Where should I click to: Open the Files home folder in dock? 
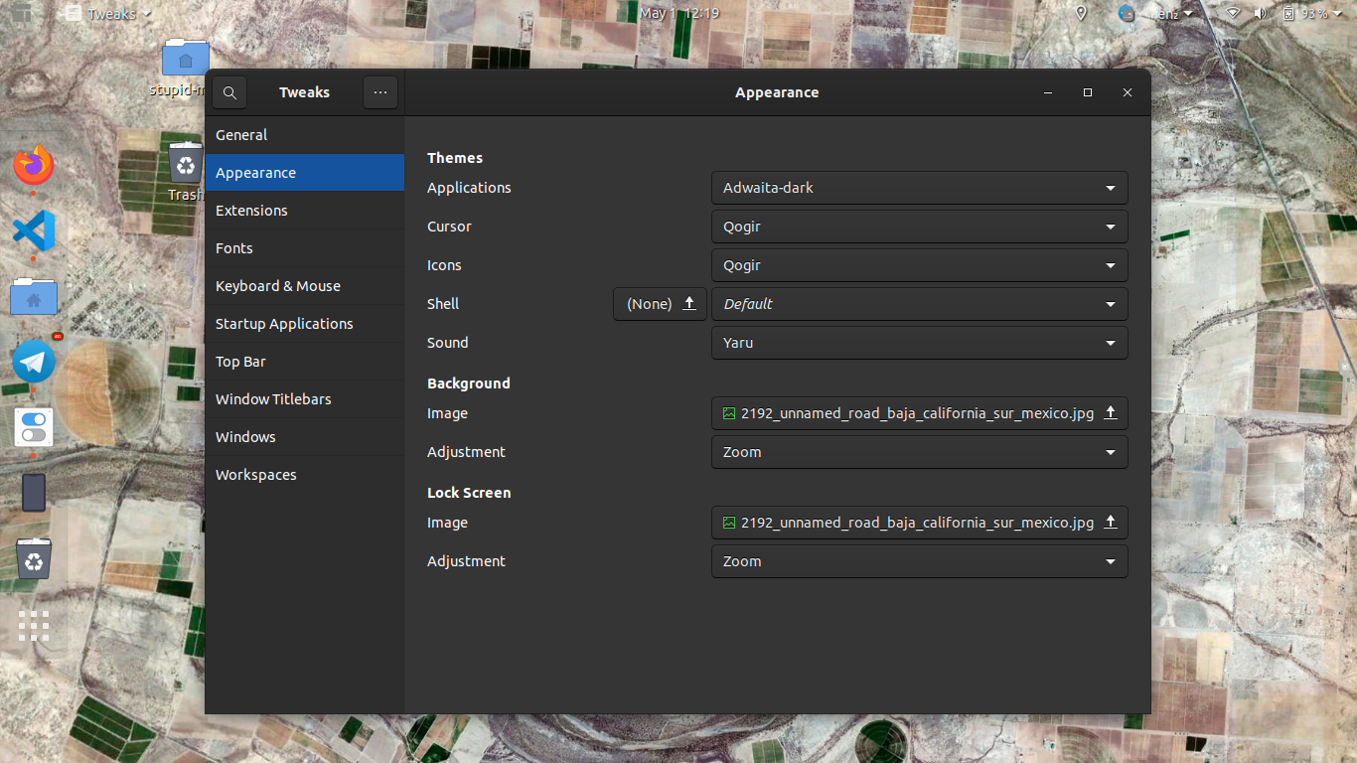pyautogui.click(x=34, y=297)
